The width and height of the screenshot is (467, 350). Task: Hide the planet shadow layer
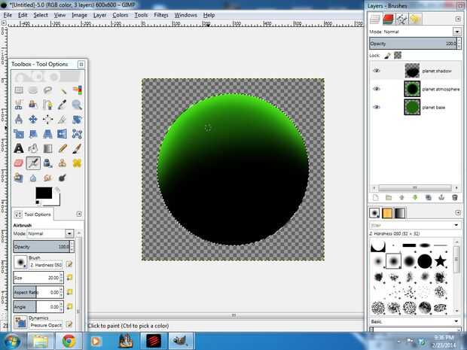click(x=377, y=71)
